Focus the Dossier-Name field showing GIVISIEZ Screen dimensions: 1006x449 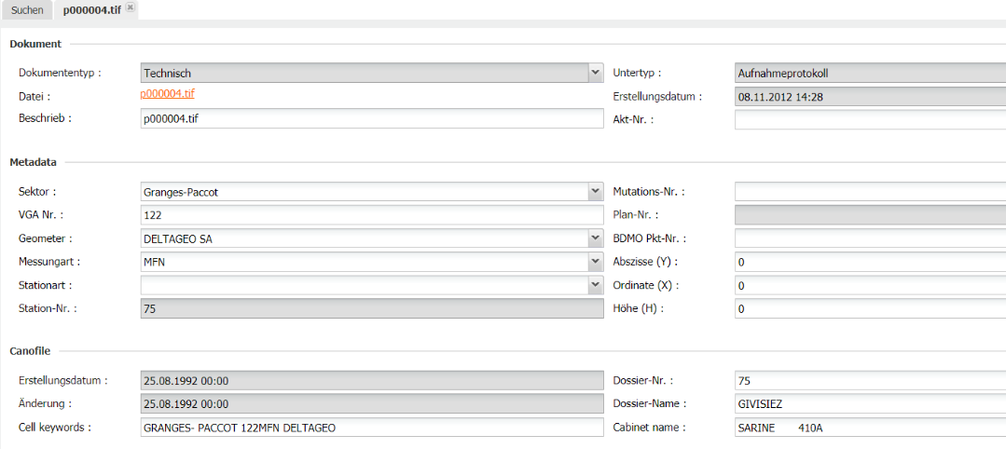[x=870, y=404]
